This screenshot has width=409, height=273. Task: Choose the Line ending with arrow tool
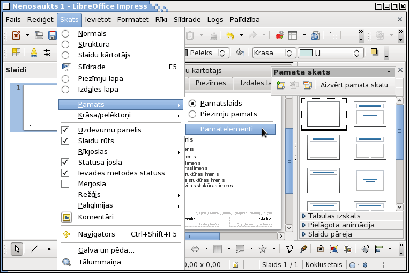[48, 249]
